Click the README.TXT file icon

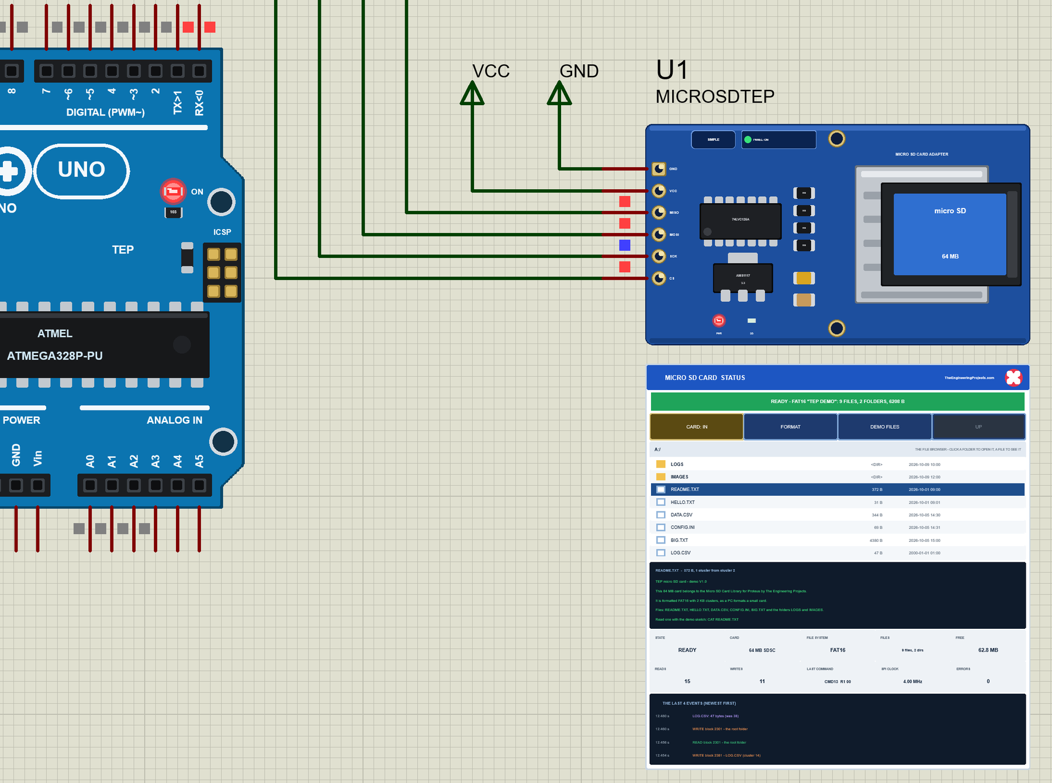pyautogui.click(x=661, y=489)
